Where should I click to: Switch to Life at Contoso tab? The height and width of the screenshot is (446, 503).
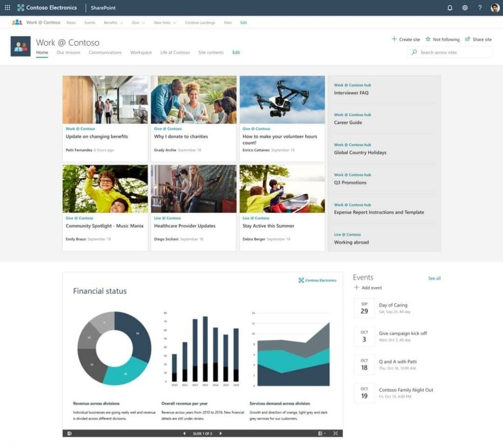click(175, 52)
